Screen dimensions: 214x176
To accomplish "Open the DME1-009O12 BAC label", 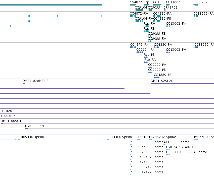I will tap(12, 121).
